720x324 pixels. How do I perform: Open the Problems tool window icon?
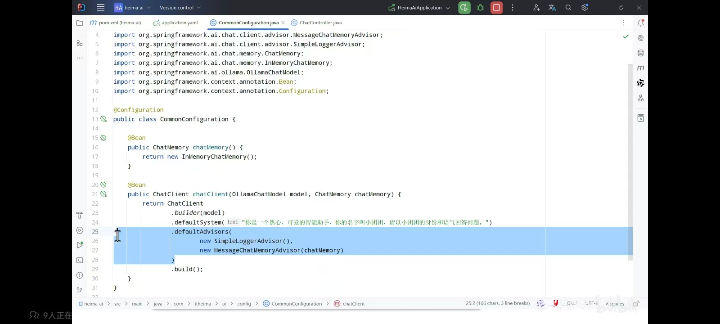pos(80,275)
